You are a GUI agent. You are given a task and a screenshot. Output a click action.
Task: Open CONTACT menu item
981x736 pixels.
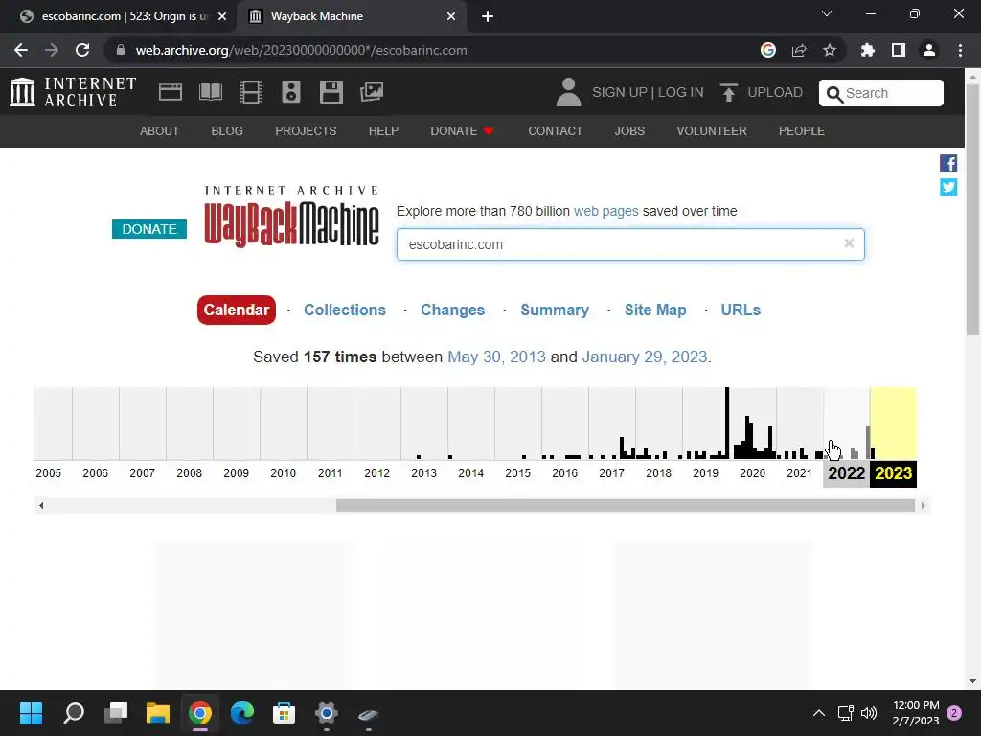[x=555, y=130]
